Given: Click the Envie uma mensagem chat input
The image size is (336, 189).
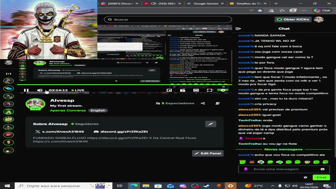Looking at the screenshot, I should click(283, 169).
